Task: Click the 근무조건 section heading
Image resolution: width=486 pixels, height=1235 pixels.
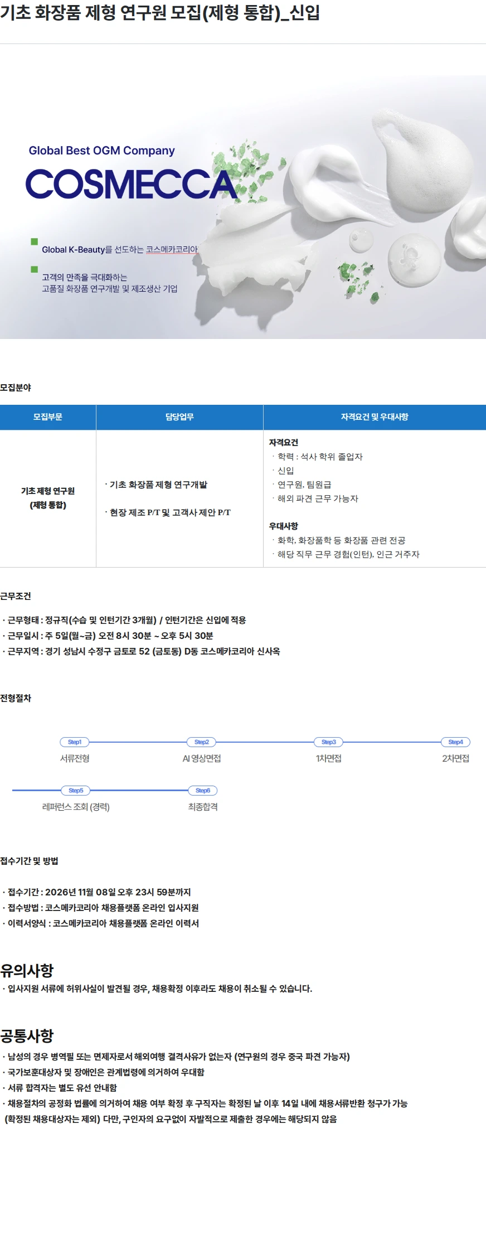Action: (x=16, y=596)
